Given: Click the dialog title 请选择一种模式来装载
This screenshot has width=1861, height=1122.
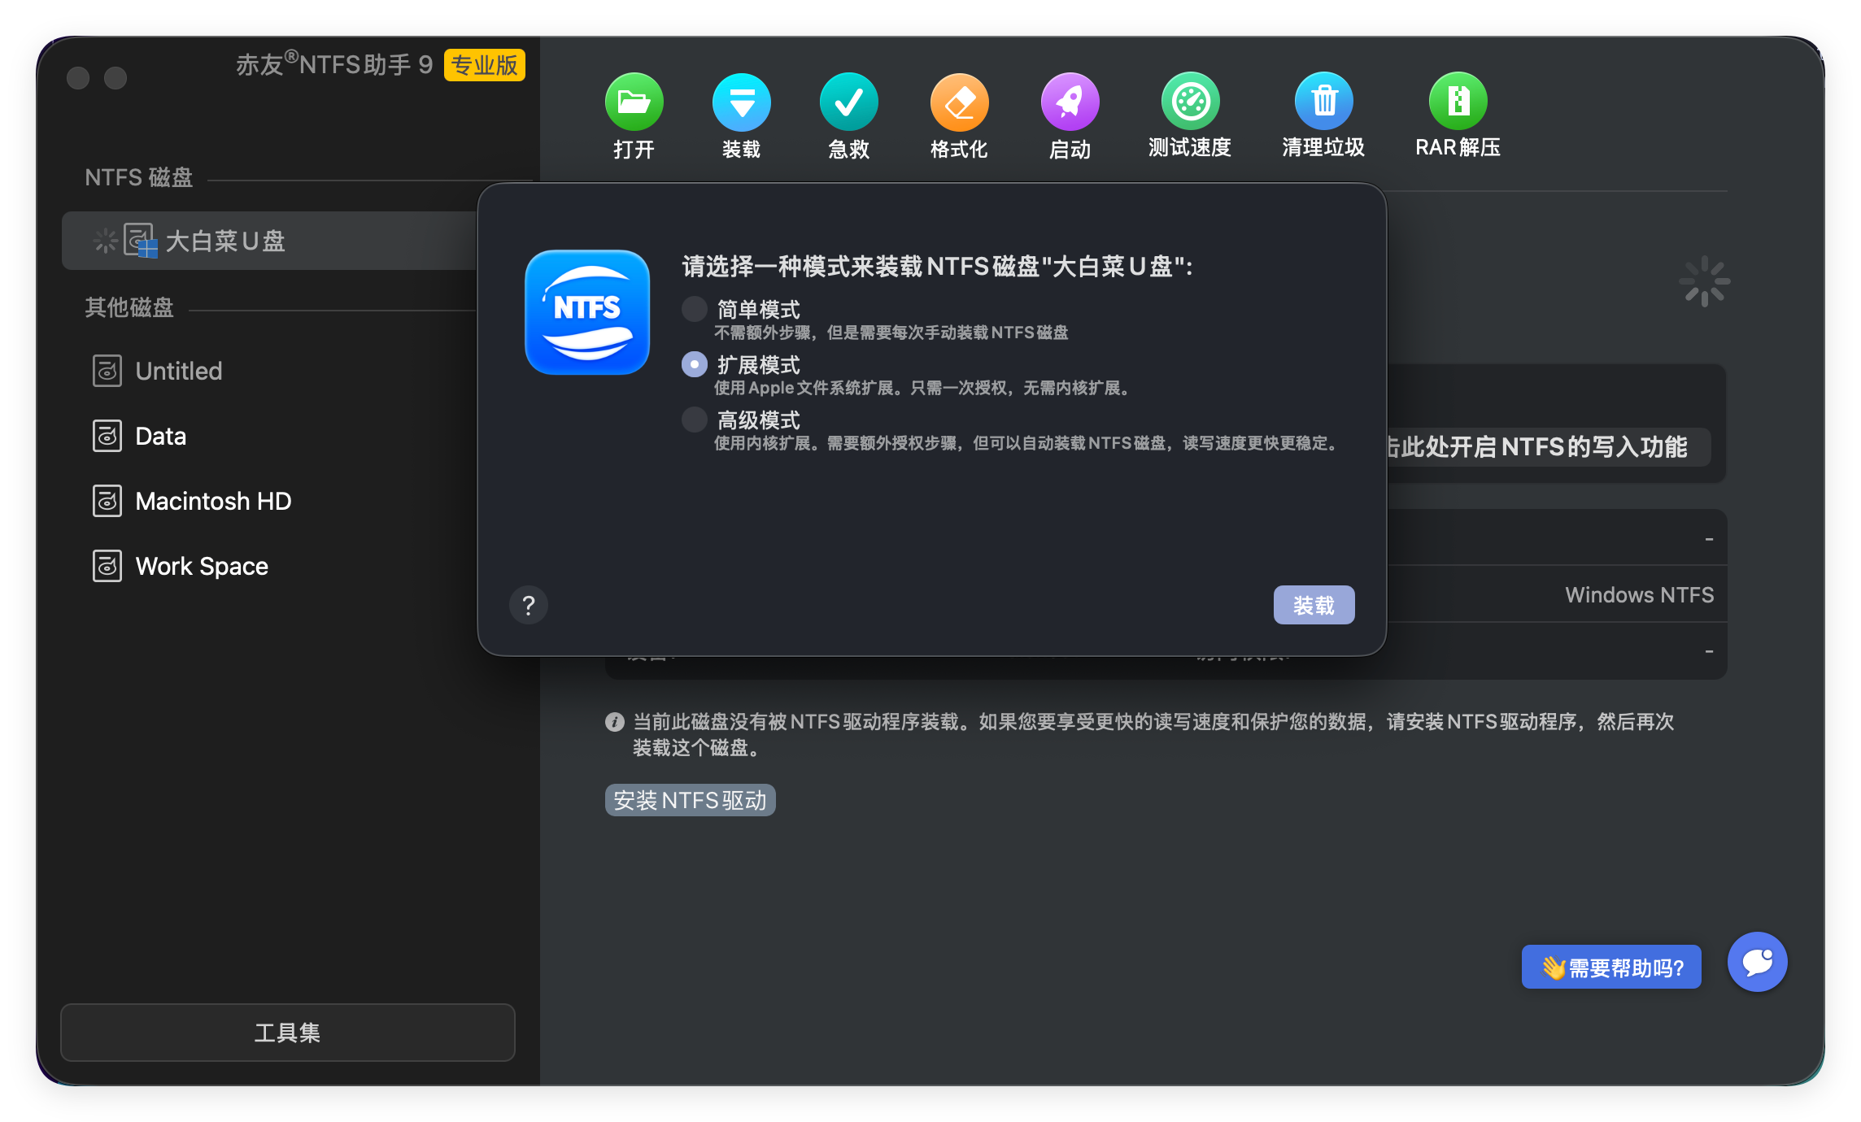Looking at the screenshot, I should tap(938, 267).
